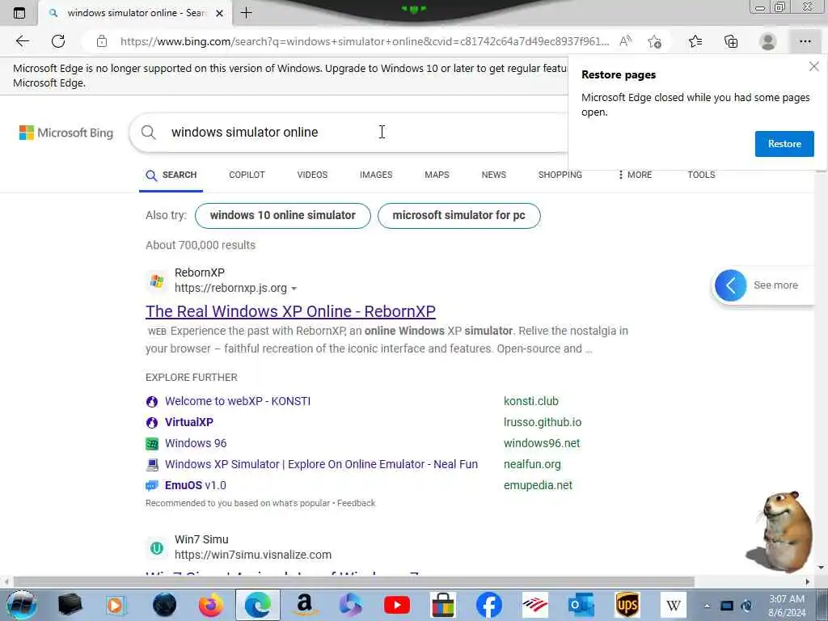Click the Microsoft Bing logo
The image size is (828, 621).
point(66,133)
